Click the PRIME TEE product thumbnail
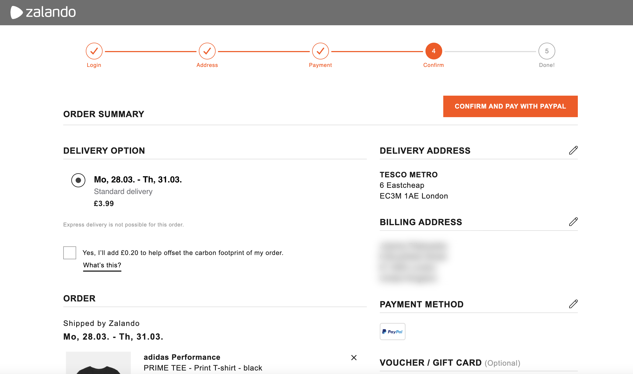 (x=98, y=363)
